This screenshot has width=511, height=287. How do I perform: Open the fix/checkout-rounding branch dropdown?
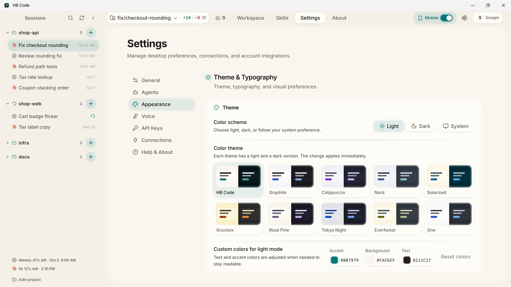click(x=144, y=18)
